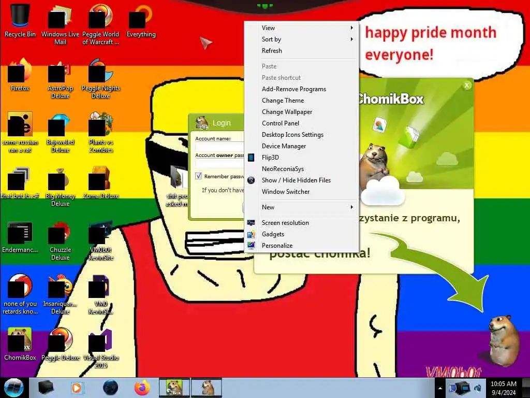Click the ChomikBox hamster desktop mascot
The height and width of the screenshot is (398, 530).
pyautogui.click(x=503, y=340)
